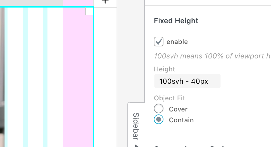The image size is (271, 147).
Task: Click the "enable" label text
Action: coord(177,42)
